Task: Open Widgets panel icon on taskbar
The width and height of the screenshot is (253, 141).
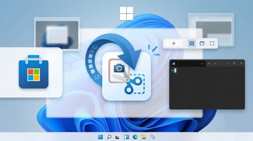Action: [126, 137]
